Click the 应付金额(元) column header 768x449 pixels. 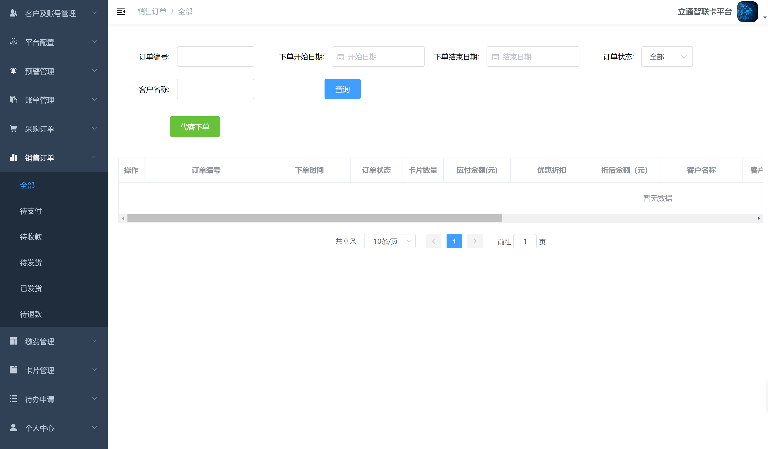(x=477, y=170)
